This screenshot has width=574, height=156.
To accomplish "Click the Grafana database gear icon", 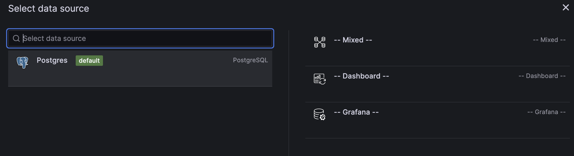I will (320, 115).
